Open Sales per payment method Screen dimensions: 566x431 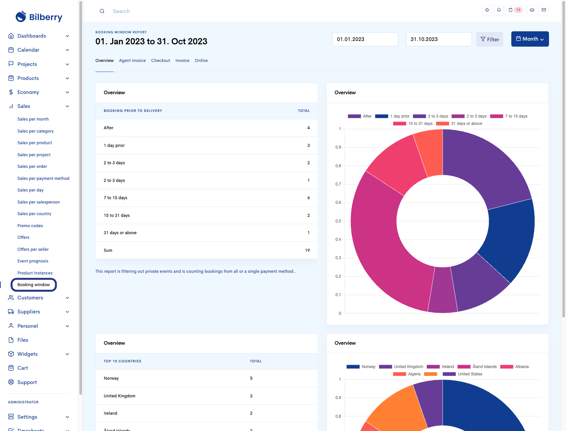43,179
